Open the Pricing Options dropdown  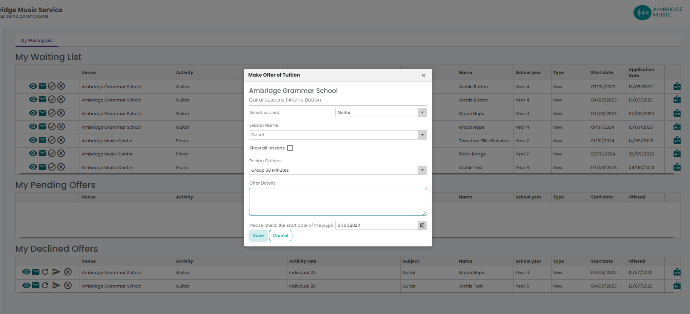[x=338, y=170]
